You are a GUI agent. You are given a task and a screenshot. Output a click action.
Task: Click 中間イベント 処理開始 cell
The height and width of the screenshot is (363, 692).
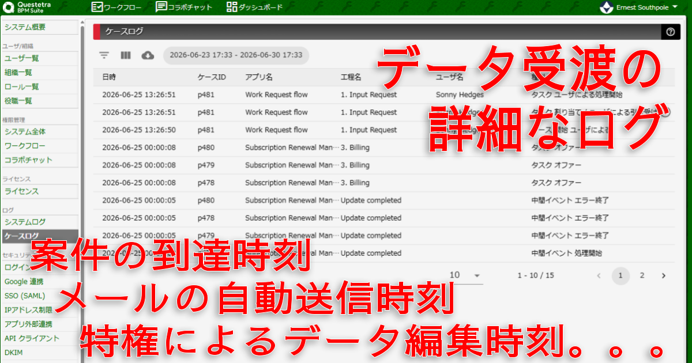tap(566, 253)
